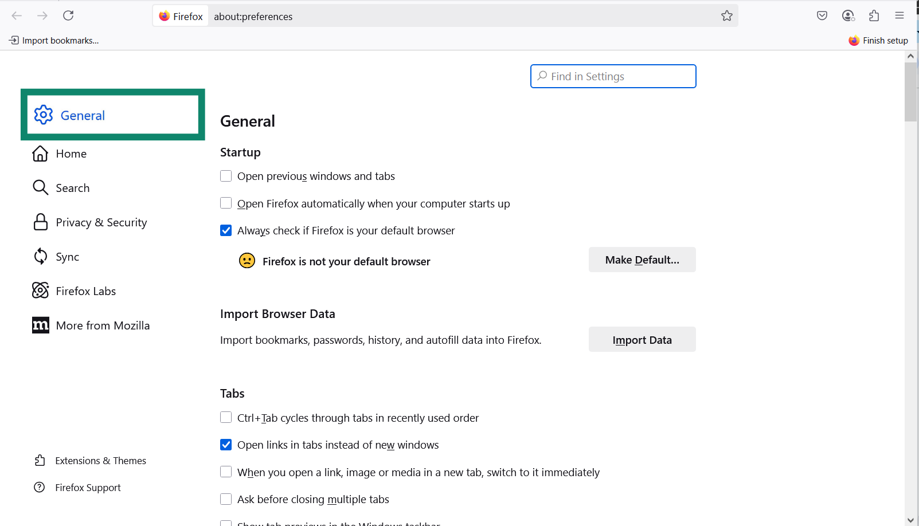Select the Firefox preferences tab
The height and width of the screenshot is (526, 919).
180,15
